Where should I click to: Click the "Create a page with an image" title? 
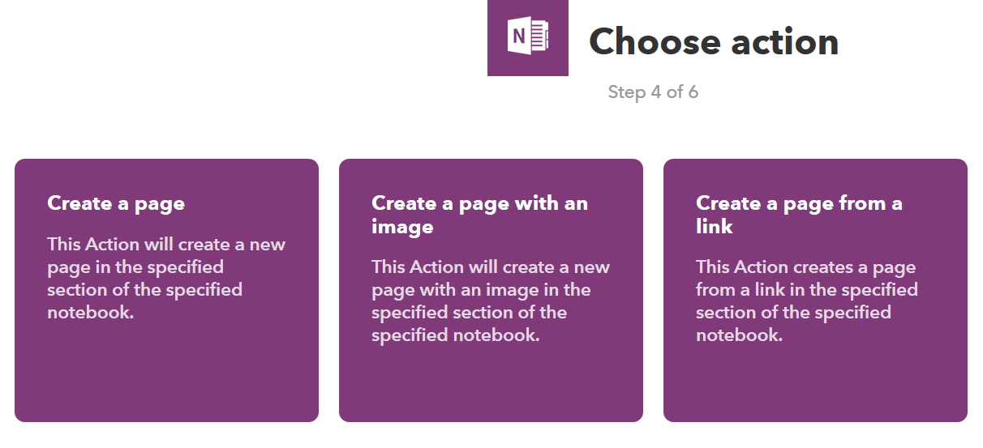click(x=479, y=215)
